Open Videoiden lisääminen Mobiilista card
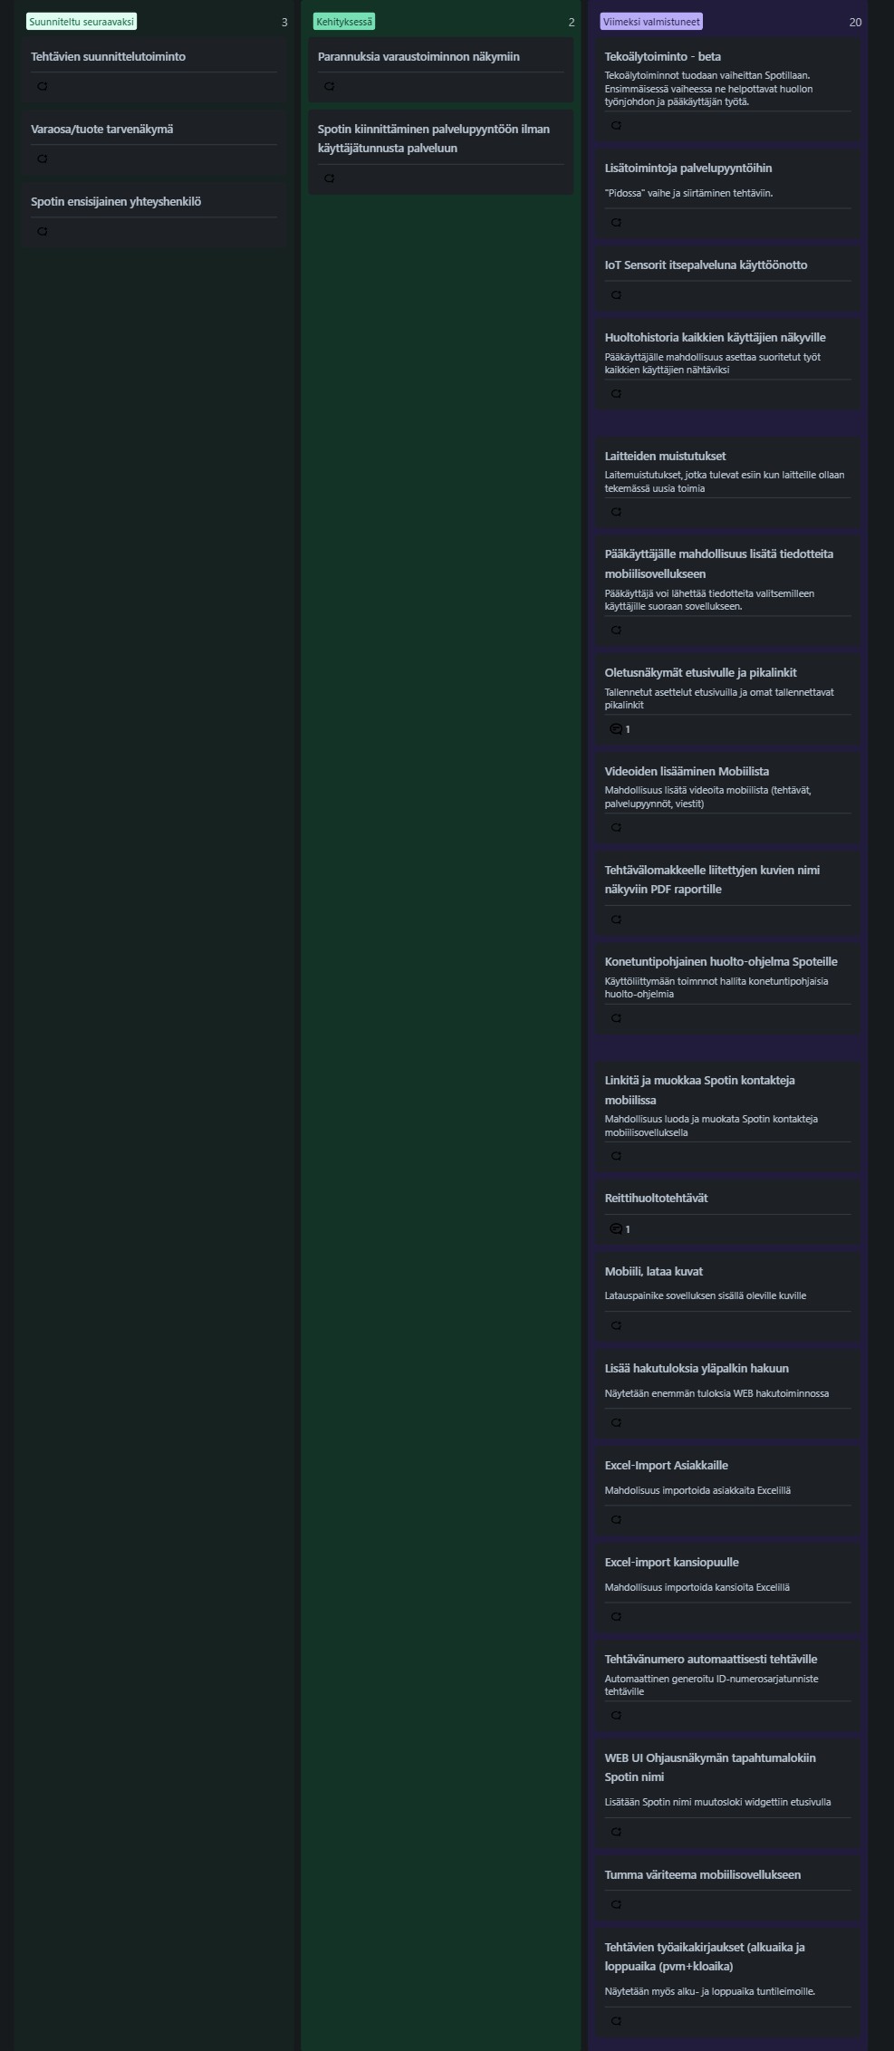 (x=728, y=798)
